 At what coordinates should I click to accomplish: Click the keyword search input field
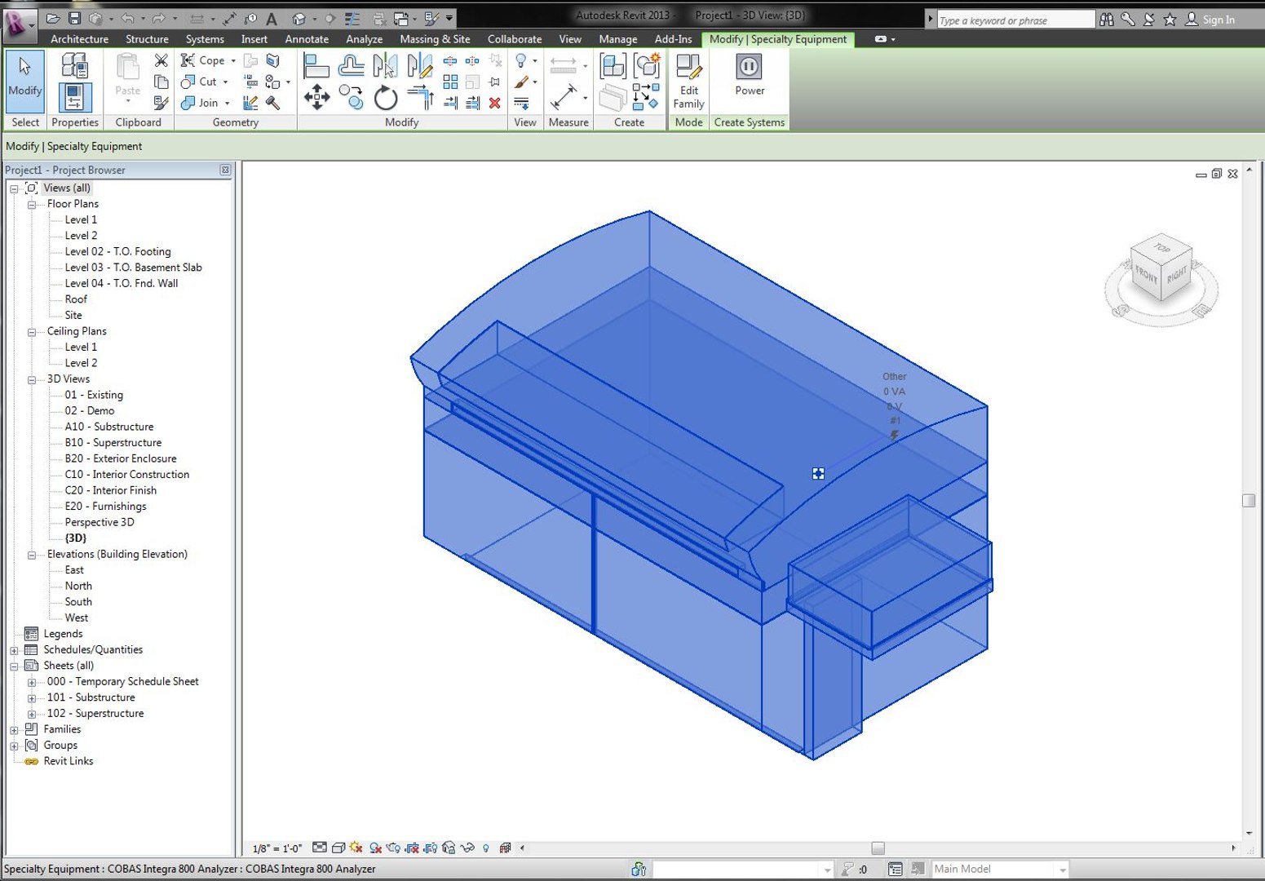tap(1015, 20)
